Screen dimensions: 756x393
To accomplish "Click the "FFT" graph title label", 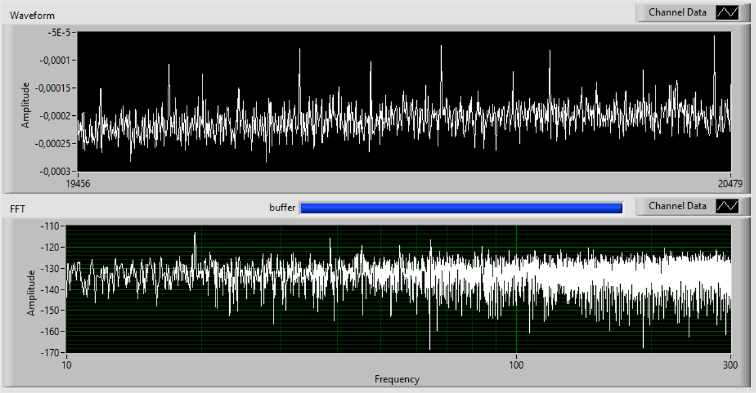I will coord(18,209).
